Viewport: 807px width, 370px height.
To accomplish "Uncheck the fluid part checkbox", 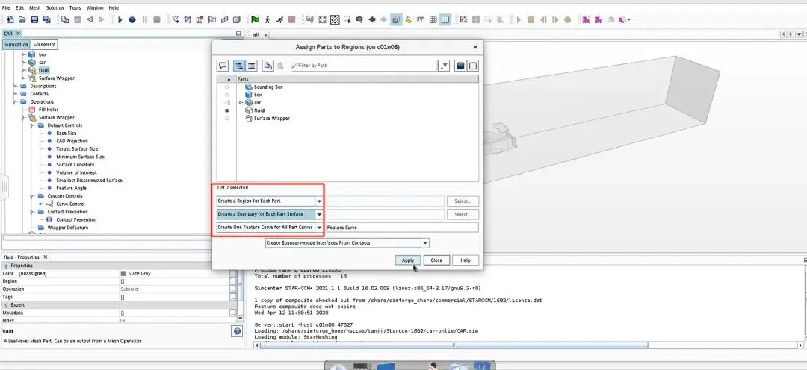I will (x=227, y=110).
